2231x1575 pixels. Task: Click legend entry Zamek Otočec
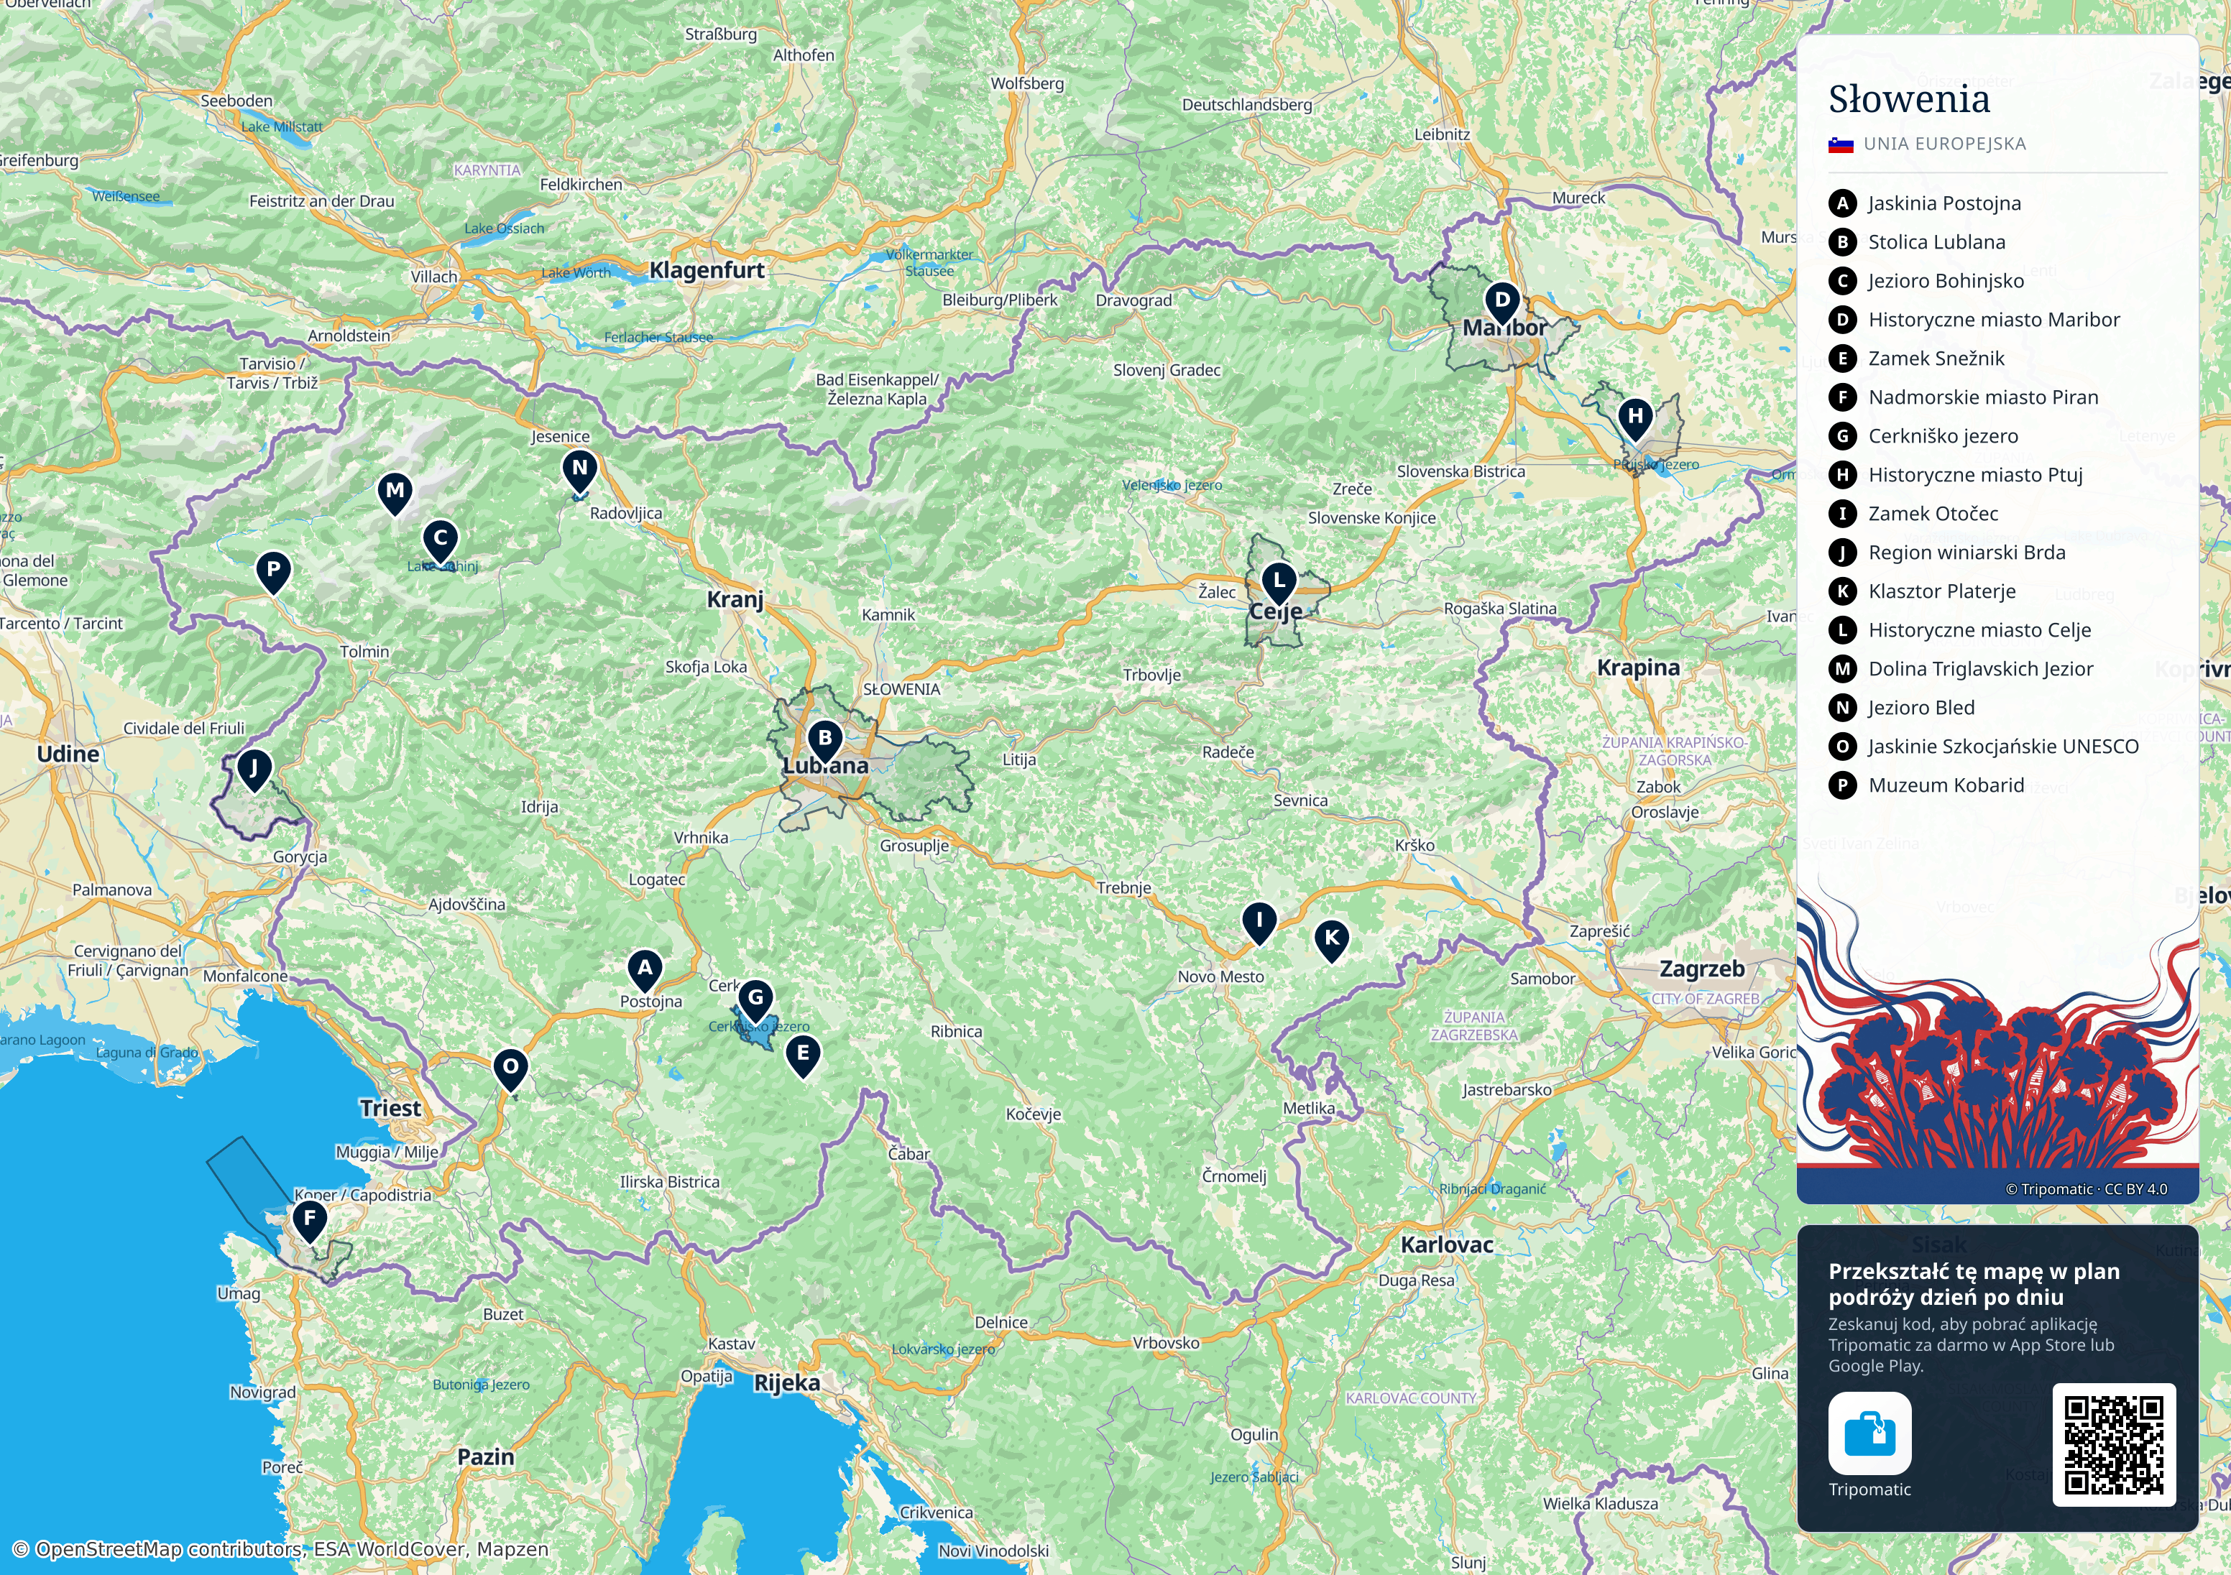(1914, 514)
